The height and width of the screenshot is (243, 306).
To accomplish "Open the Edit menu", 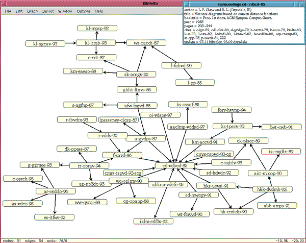I will click(x=19, y=11).
